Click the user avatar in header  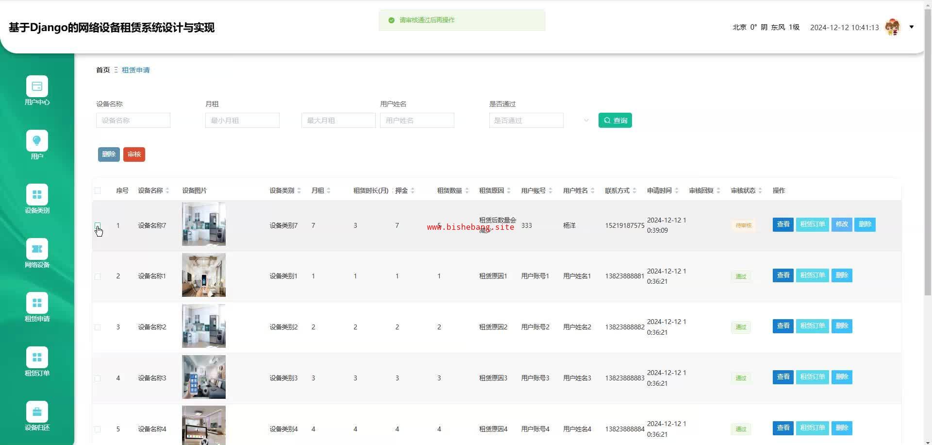892,27
